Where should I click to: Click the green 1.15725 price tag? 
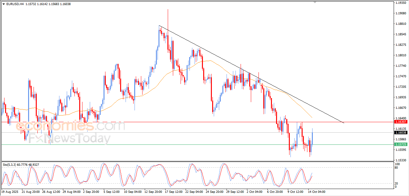coord(401,144)
